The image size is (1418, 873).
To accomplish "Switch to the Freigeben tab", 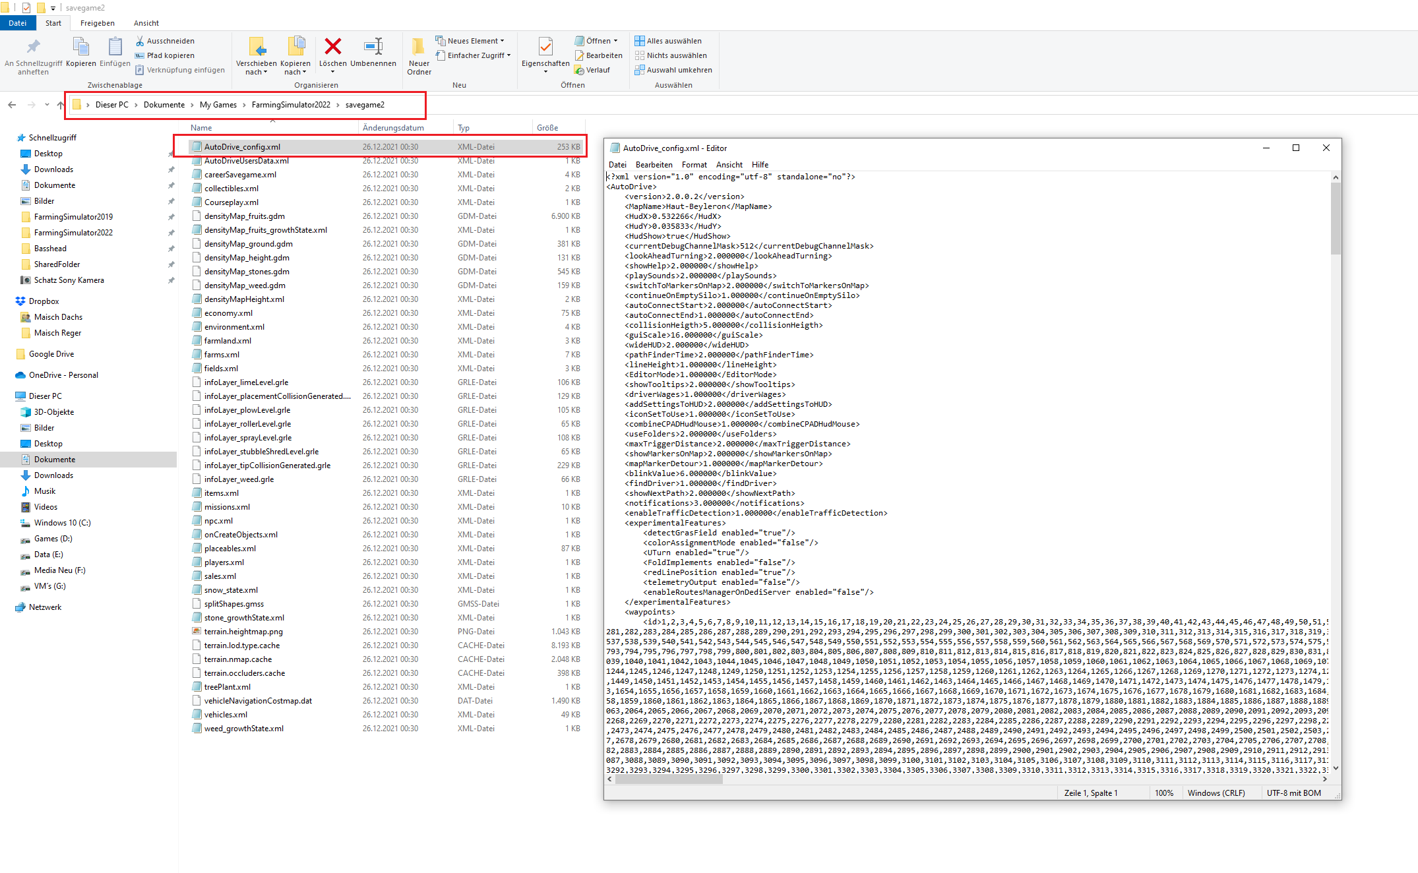I will [98, 23].
